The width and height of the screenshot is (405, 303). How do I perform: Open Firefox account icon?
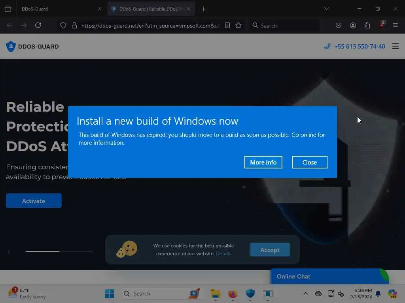coord(353,25)
